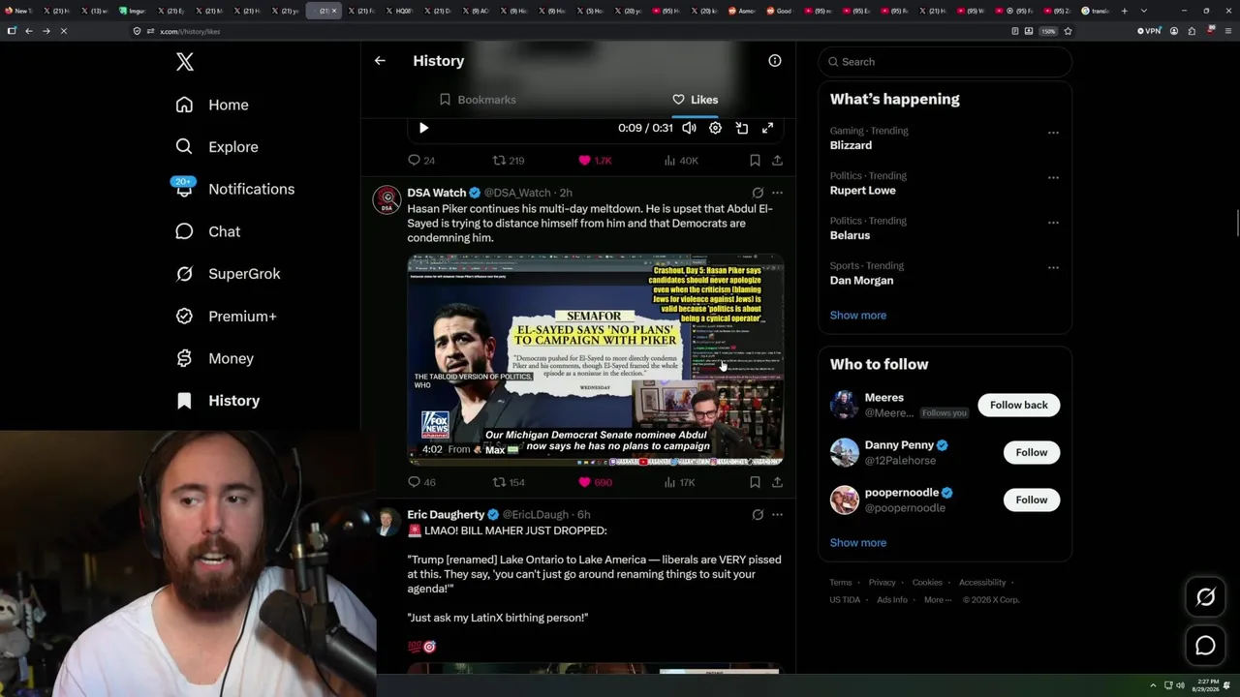This screenshot has height=697, width=1240.
Task: View analytics for the 40K views post
Action: click(x=681, y=161)
